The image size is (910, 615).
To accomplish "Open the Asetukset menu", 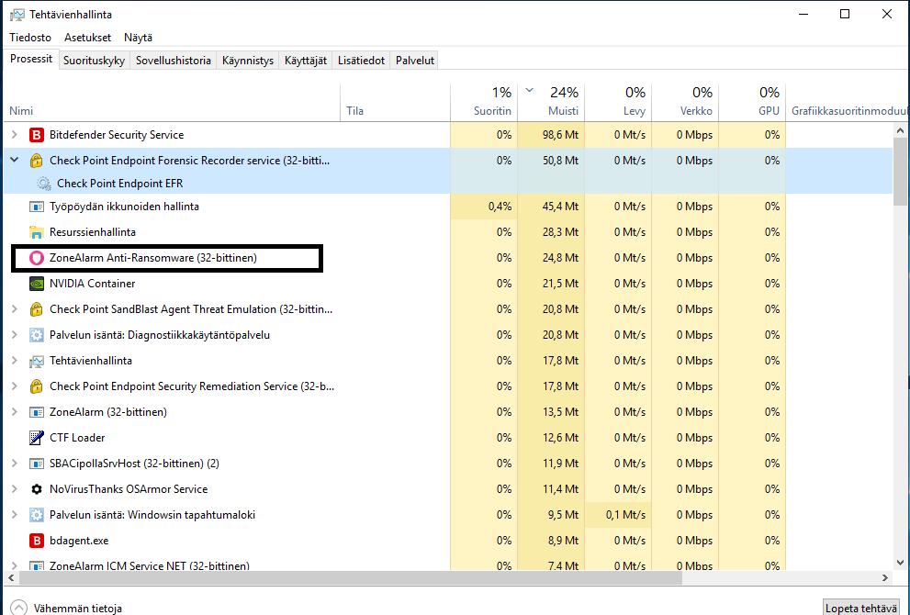I will coord(87,38).
